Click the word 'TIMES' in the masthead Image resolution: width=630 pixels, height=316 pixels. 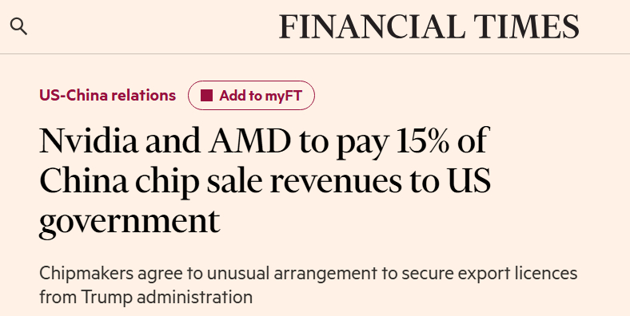point(526,27)
